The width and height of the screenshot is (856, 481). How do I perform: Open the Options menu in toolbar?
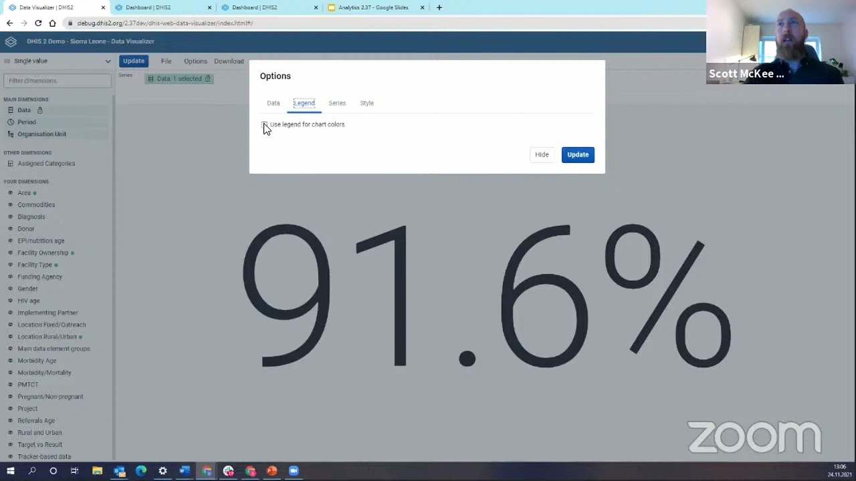[196, 61]
